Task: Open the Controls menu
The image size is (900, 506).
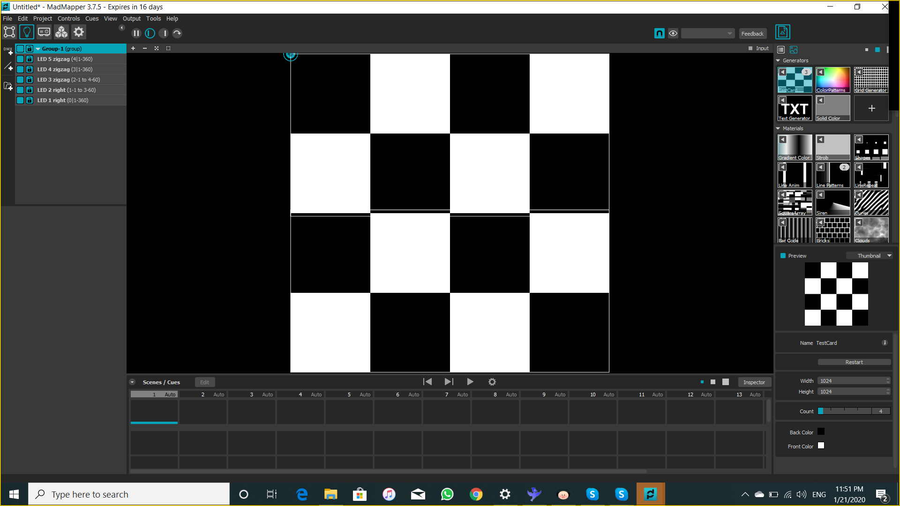Action: (x=68, y=18)
